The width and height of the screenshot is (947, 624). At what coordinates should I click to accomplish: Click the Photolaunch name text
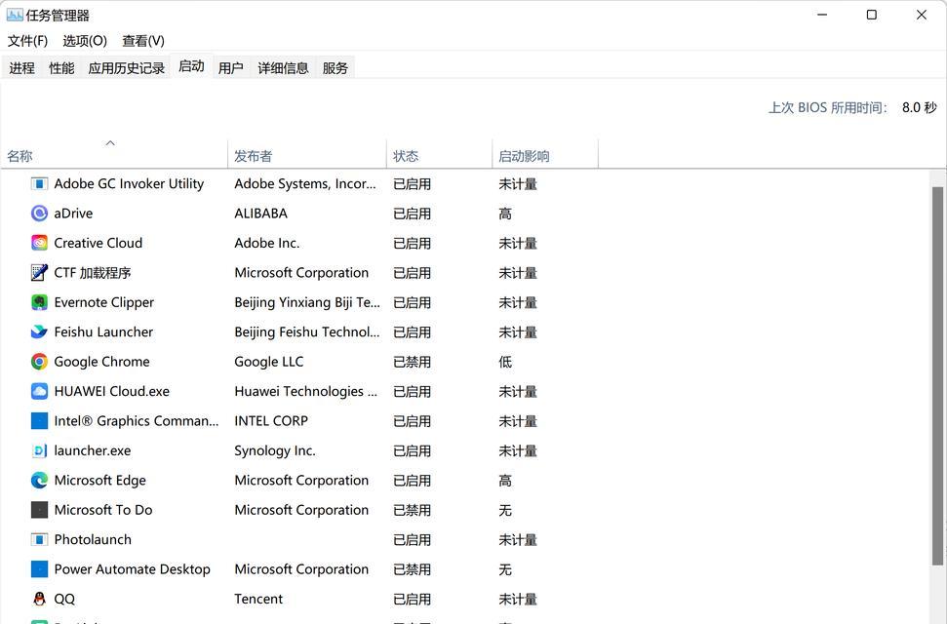coord(93,539)
